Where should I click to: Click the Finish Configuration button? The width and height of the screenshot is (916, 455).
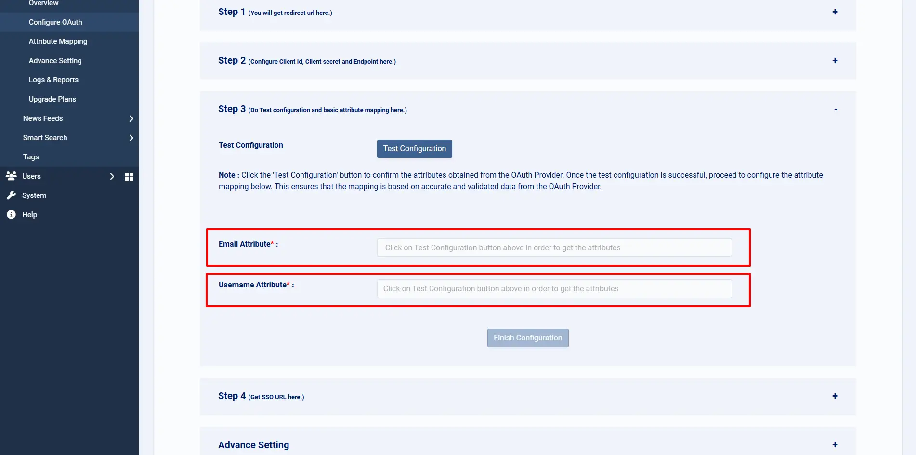pos(527,338)
